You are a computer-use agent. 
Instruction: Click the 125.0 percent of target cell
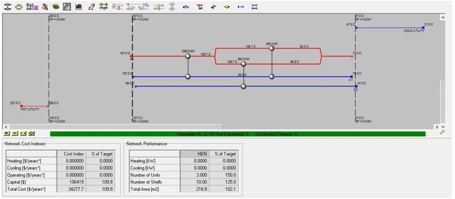[223, 182]
